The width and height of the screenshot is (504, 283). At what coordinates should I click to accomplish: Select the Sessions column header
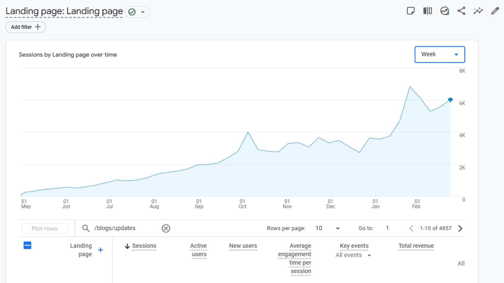[x=144, y=246]
